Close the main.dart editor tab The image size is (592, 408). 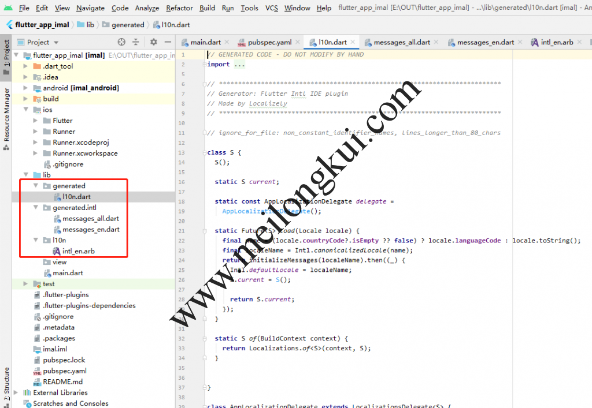(227, 42)
